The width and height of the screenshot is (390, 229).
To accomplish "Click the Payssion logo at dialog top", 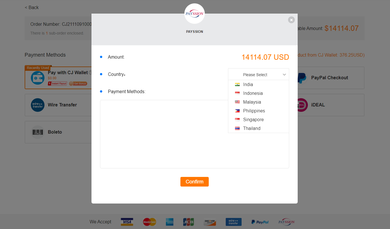I will click(x=195, y=14).
